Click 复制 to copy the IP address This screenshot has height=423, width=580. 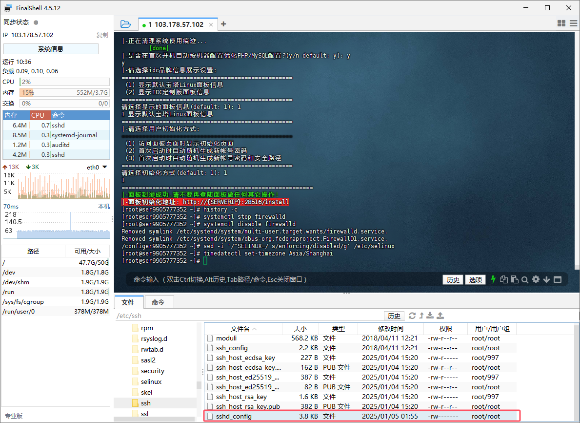(102, 35)
